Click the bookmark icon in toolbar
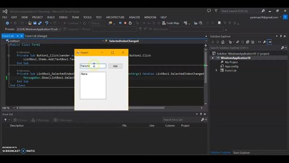The height and width of the screenshot is (163, 289). click(x=219, y=23)
